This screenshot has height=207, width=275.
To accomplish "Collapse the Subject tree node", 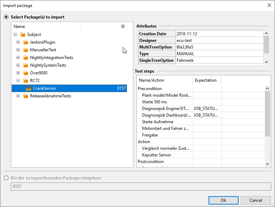I will 15,35.
